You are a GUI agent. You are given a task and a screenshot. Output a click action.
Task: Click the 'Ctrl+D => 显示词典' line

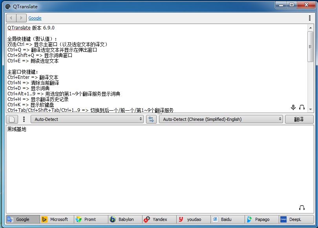pyautogui.click(x=28, y=88)
